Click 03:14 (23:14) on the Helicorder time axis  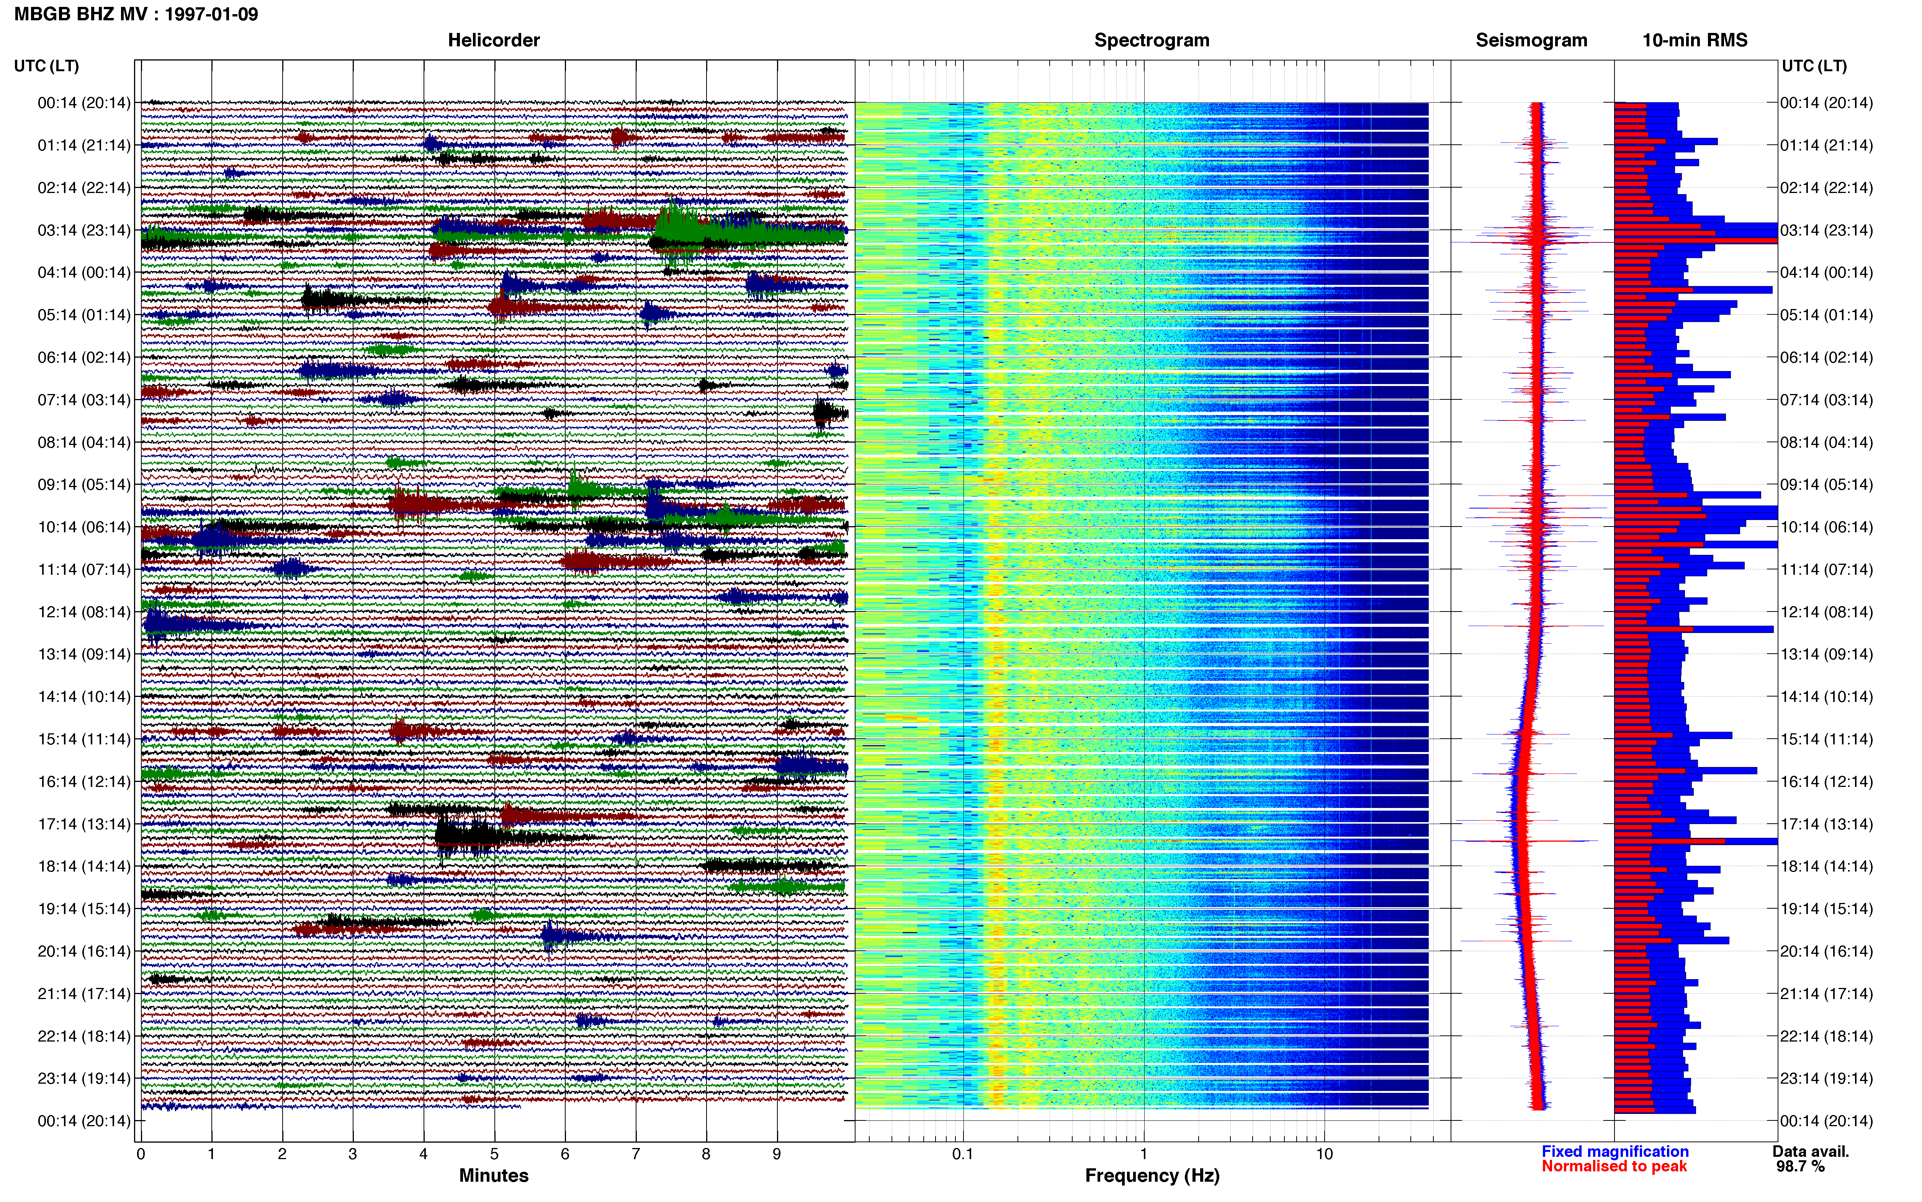[x=84, y=231]
